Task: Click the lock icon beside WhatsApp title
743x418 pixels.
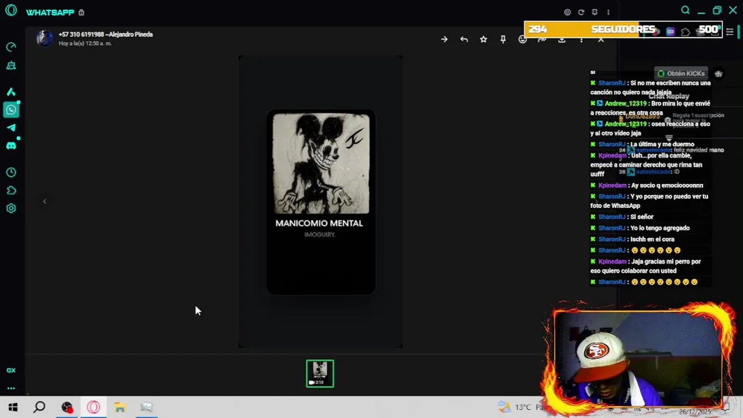Action: pos(81,12)
